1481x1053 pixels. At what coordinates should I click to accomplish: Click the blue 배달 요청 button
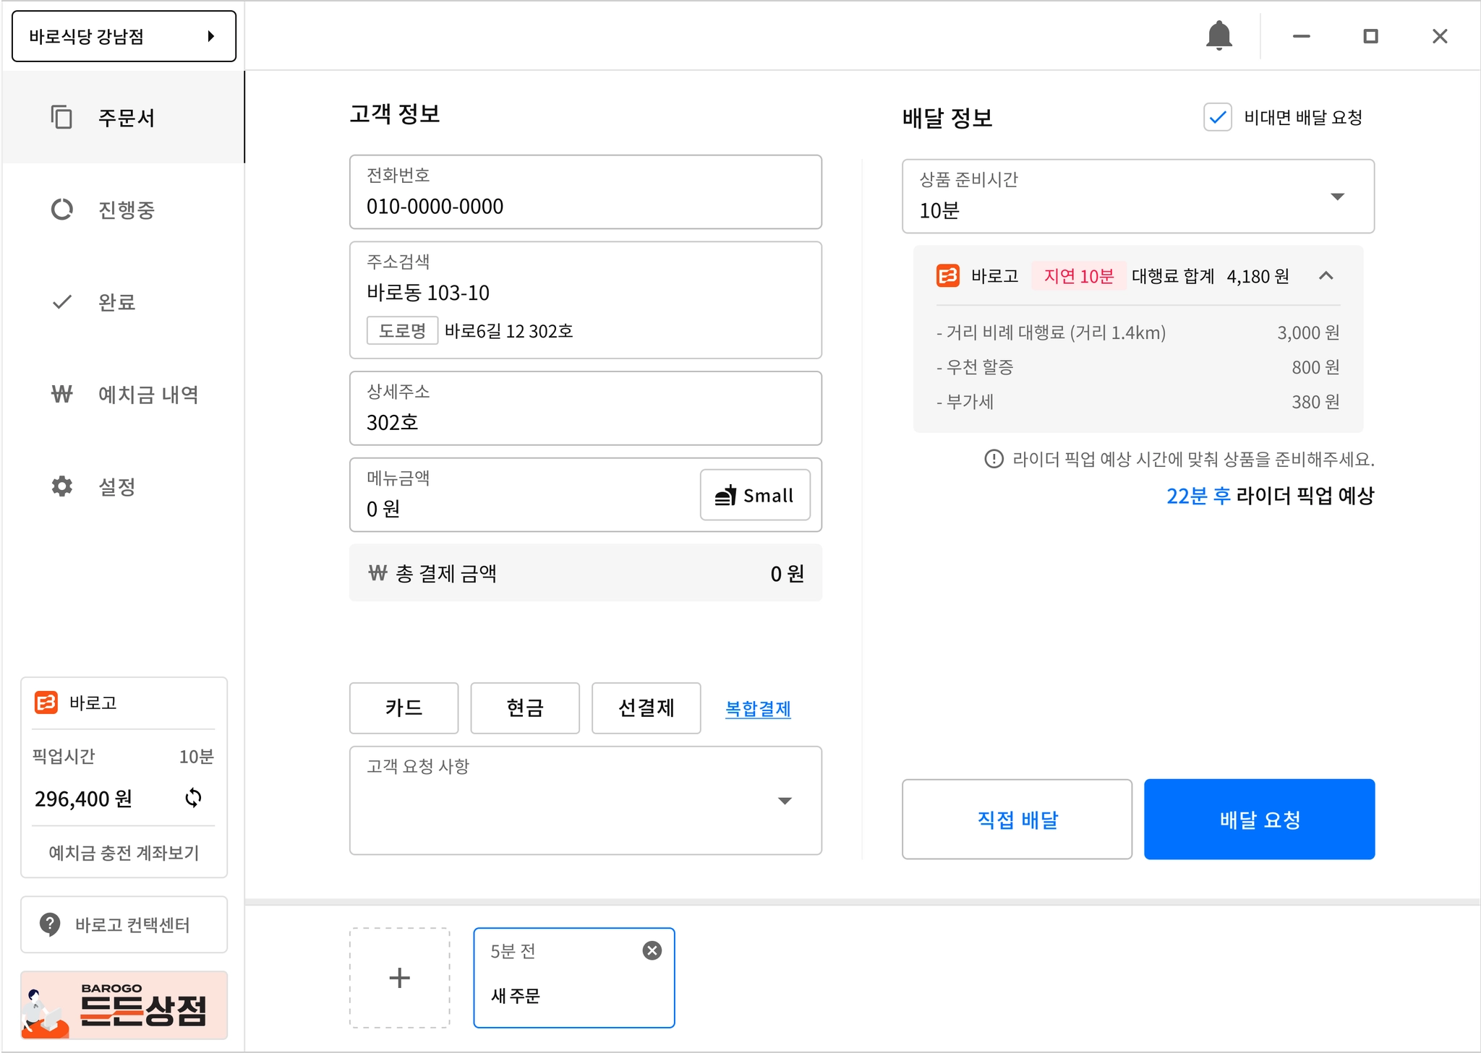pyautogui.click(x=1258, y=819)
